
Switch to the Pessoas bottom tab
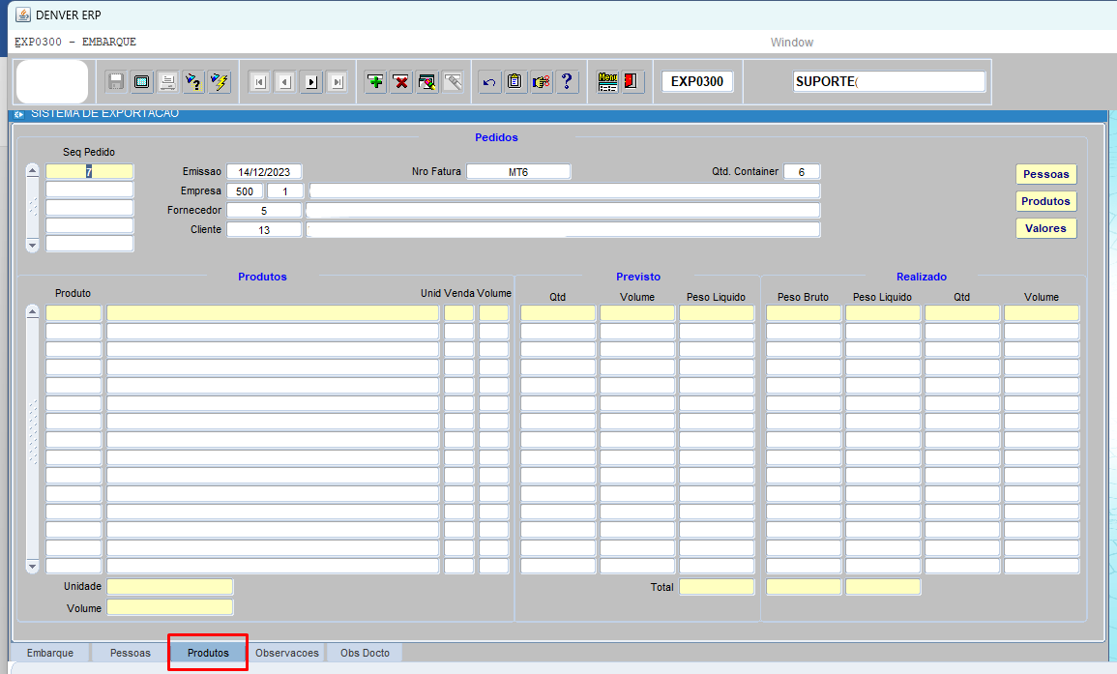click(131, 653)
